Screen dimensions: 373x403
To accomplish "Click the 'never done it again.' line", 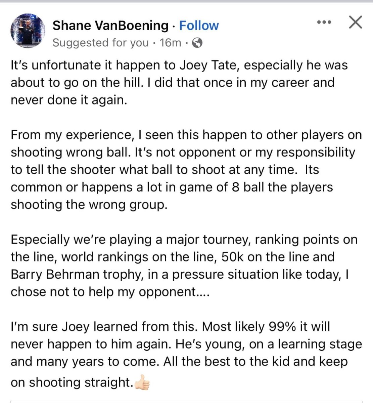I will coord(69,100).
